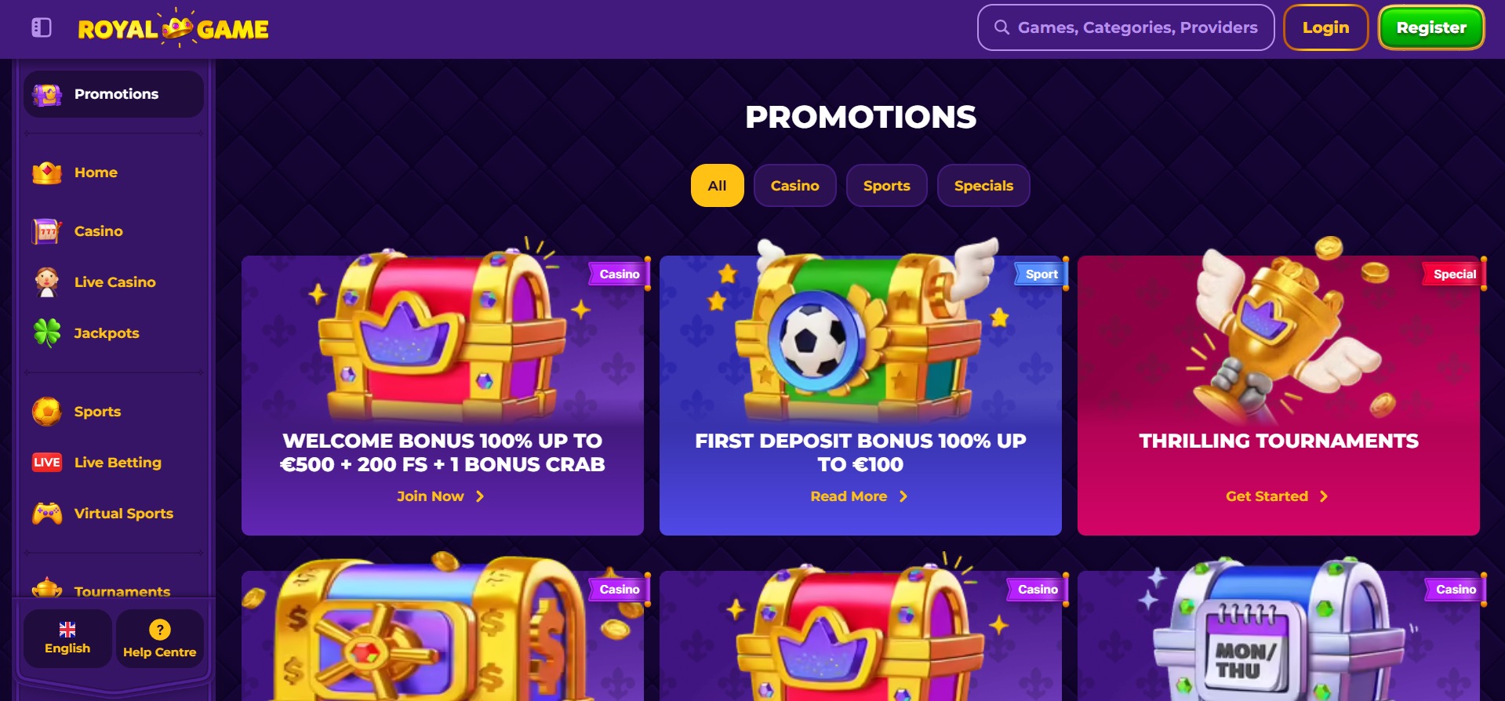Open Jackpots clover icon
This screenshot has height=701, width=1505.
47,333
